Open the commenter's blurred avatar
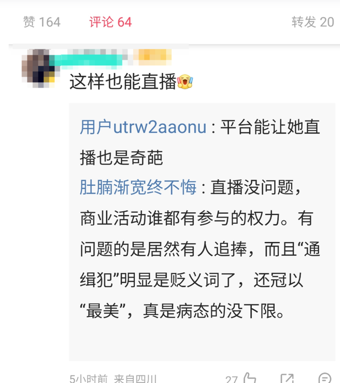Image resolution: width=340 pixels, height=383 pixels. tap(39, 68)
